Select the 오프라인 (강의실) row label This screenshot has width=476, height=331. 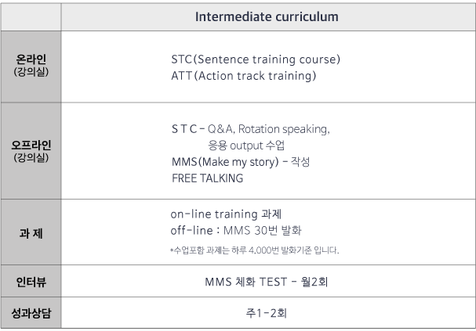[31, 151]
